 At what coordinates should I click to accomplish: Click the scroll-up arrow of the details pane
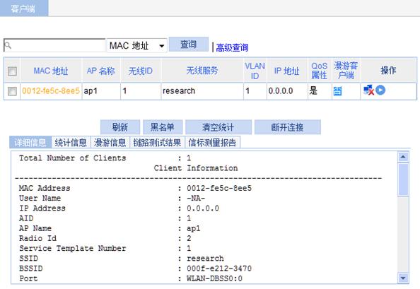tap(403, 157)
